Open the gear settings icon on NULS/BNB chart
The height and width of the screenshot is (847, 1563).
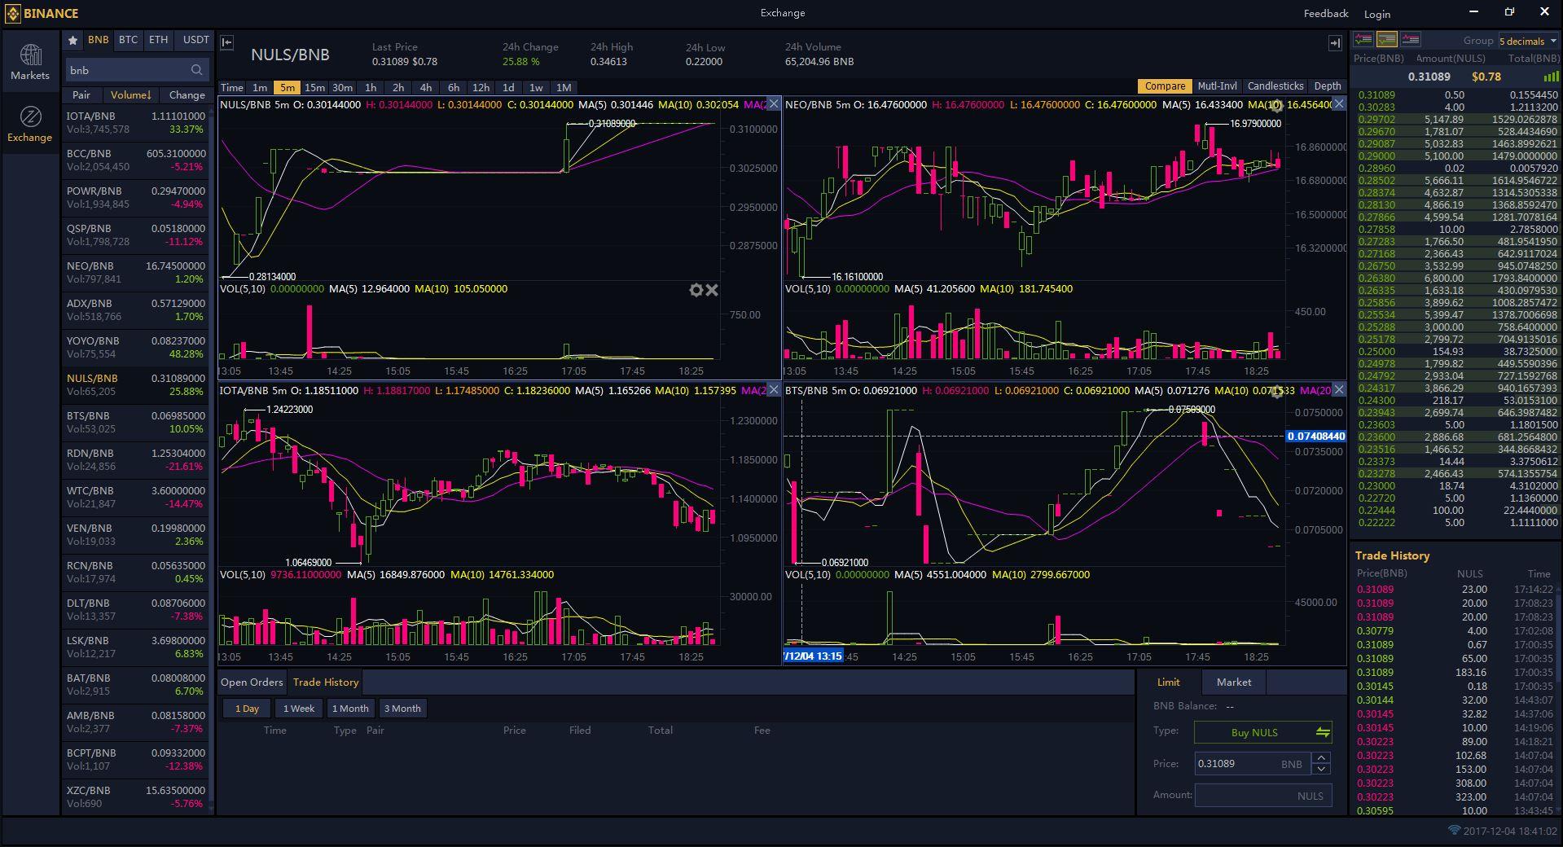696,289
